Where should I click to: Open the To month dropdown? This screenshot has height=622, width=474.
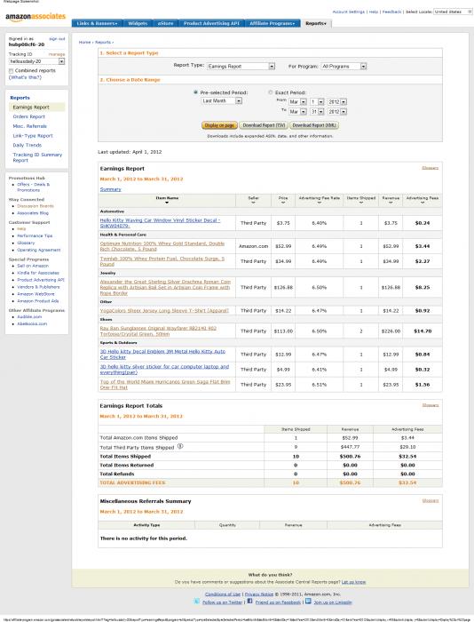pos(297,112)
